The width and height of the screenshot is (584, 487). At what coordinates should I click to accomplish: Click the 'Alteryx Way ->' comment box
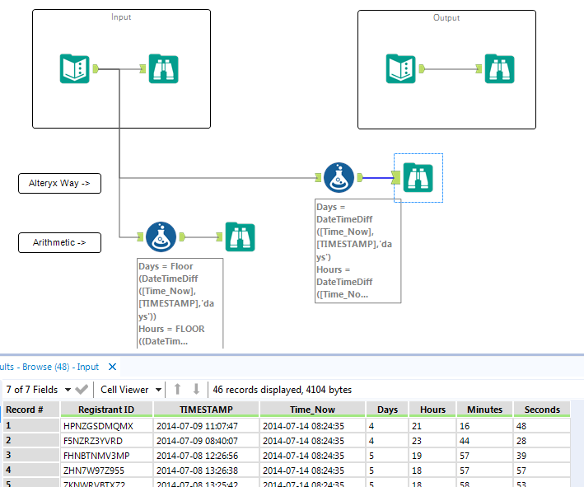(x=59, y=183)
